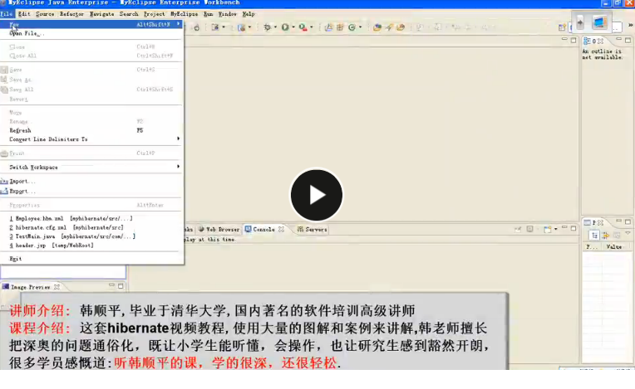635x389 pixels.
Task: Open the Open Console dropdown arrow
Action: [x=555, y=230]
